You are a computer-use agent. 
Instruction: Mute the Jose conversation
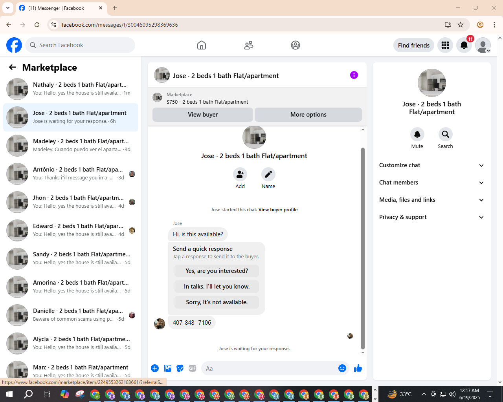(417, 134)
